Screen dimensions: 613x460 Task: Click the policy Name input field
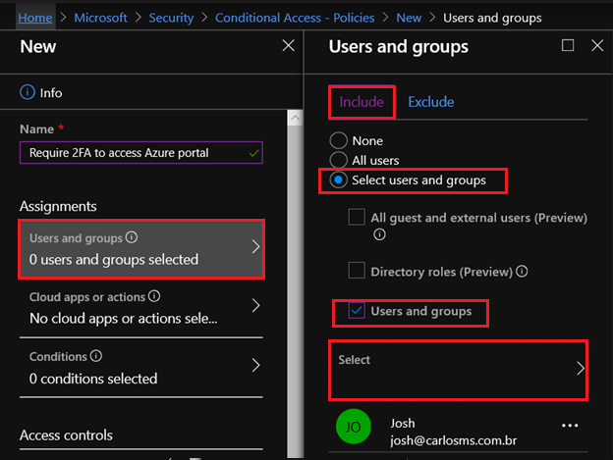pyautogui.click(x=141, y=153)
